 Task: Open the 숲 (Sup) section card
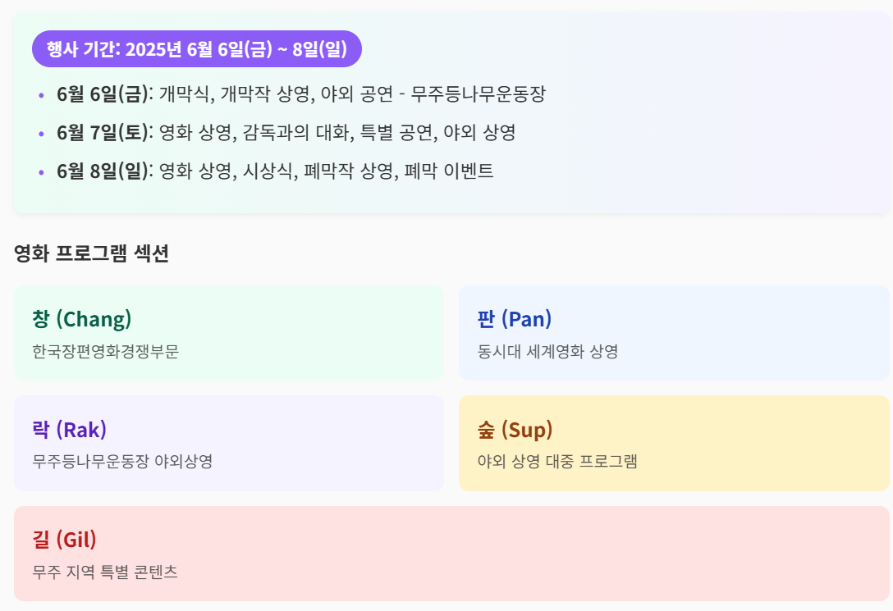coord(674,443)
